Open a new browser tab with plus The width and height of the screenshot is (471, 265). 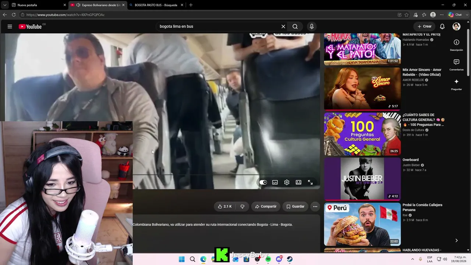(x=191, y=5)
